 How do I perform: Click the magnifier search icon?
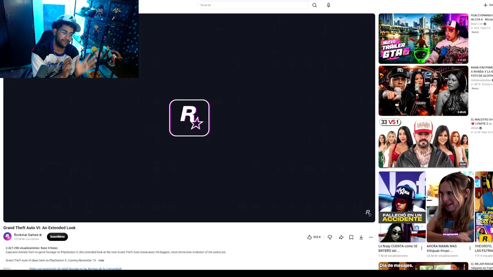pos(314,5)
